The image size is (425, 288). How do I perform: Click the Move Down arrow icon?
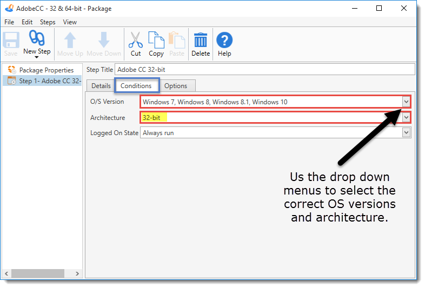[104, 40]
